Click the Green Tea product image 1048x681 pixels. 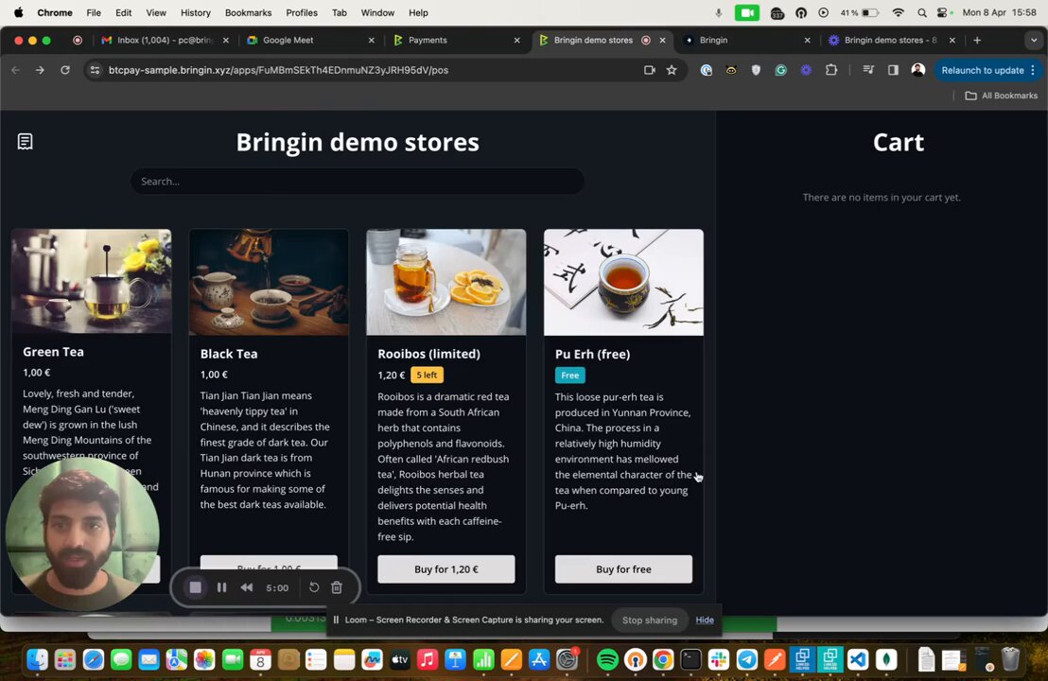click(x=91, y=281)
